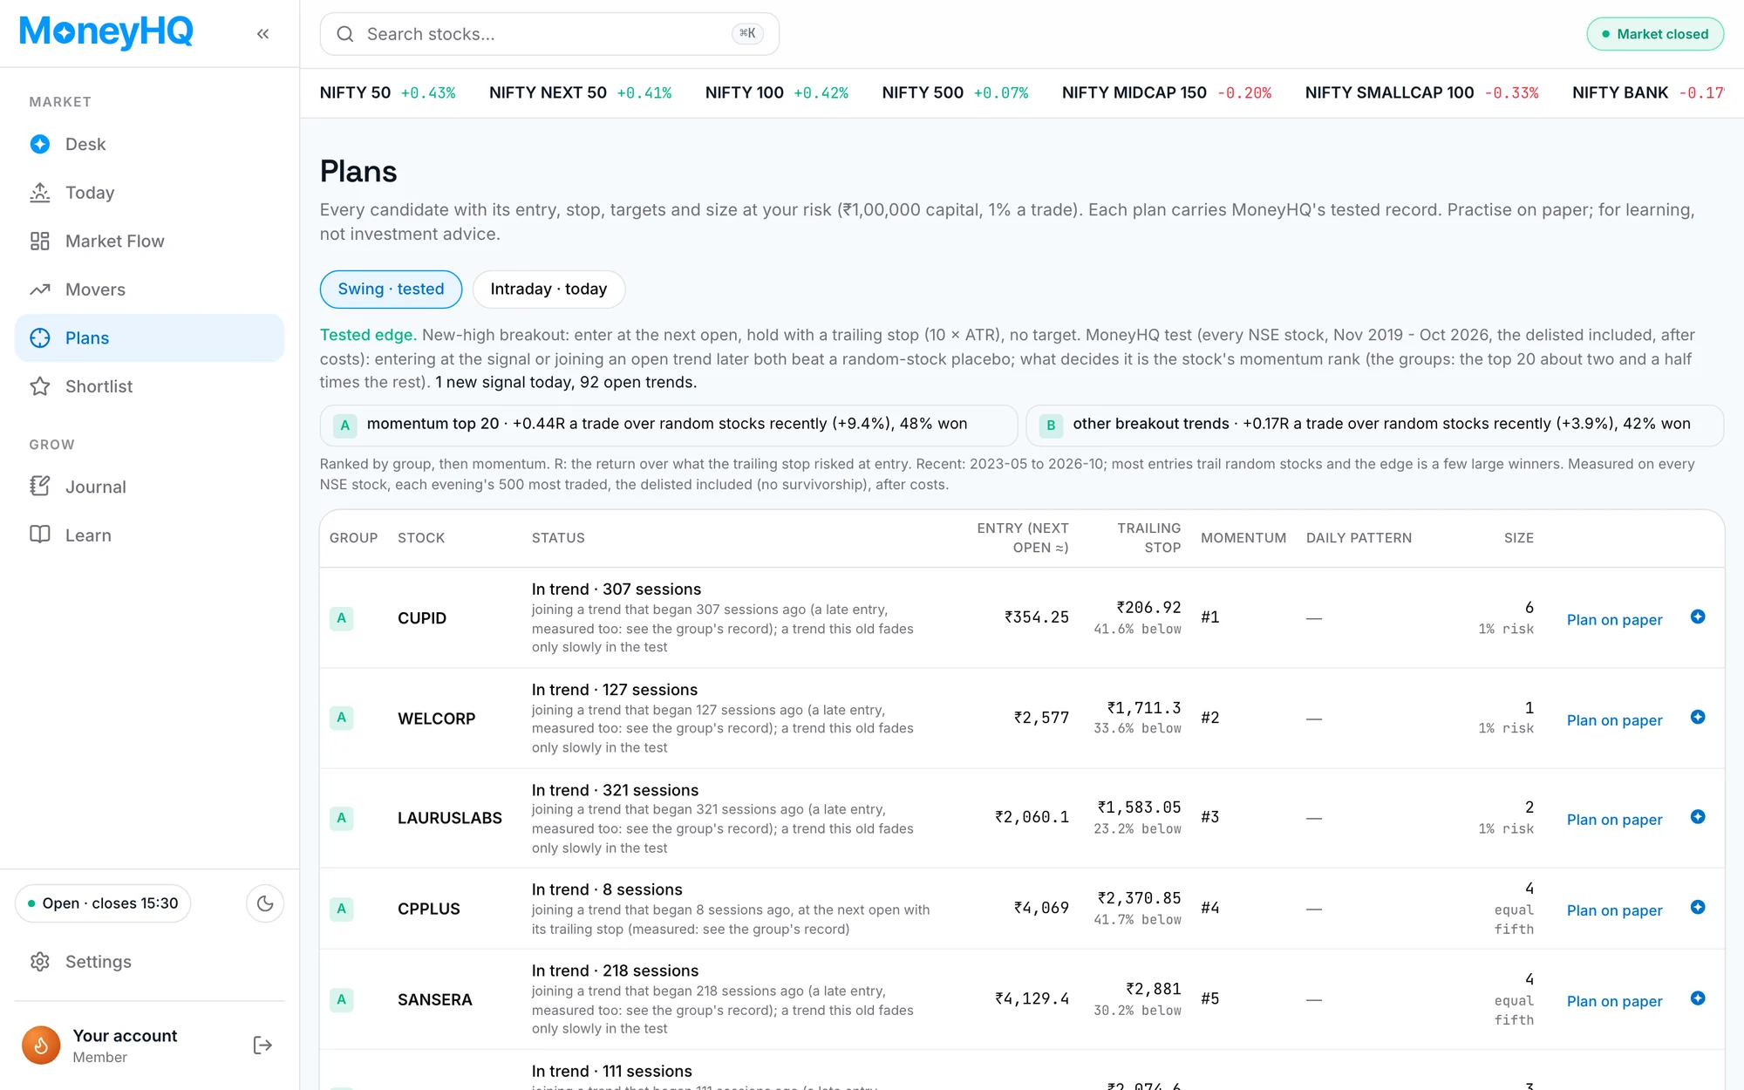Go to Market Flow page
This screenshot has height=1090, width=1744.
(x=149, y=242)
